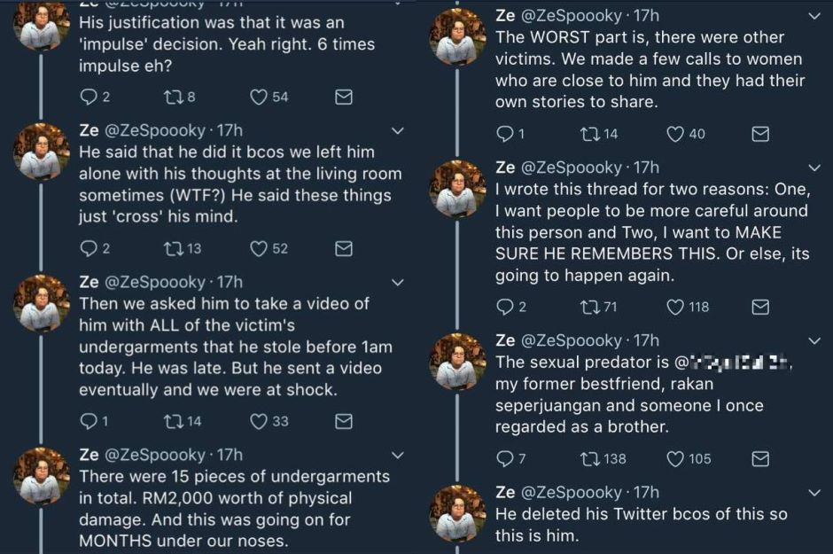Open the @ZeSpoooky handle on the 'WORST part' tweet
833x554 pixels.
click(x=572, y=16)
